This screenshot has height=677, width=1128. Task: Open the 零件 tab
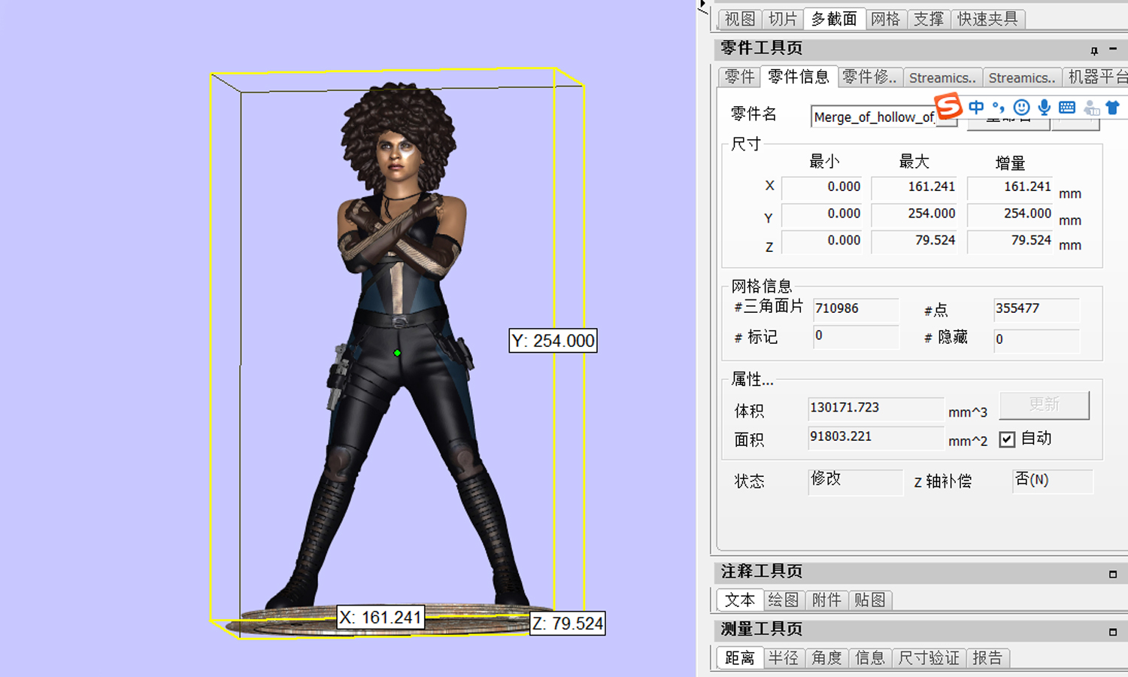739,77
